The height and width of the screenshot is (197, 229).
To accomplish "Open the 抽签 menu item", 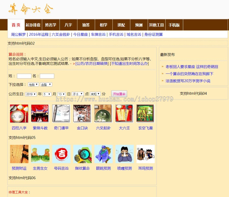I will (86, 25).
